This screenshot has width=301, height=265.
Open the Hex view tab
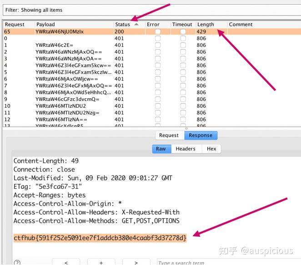[211, 149]
